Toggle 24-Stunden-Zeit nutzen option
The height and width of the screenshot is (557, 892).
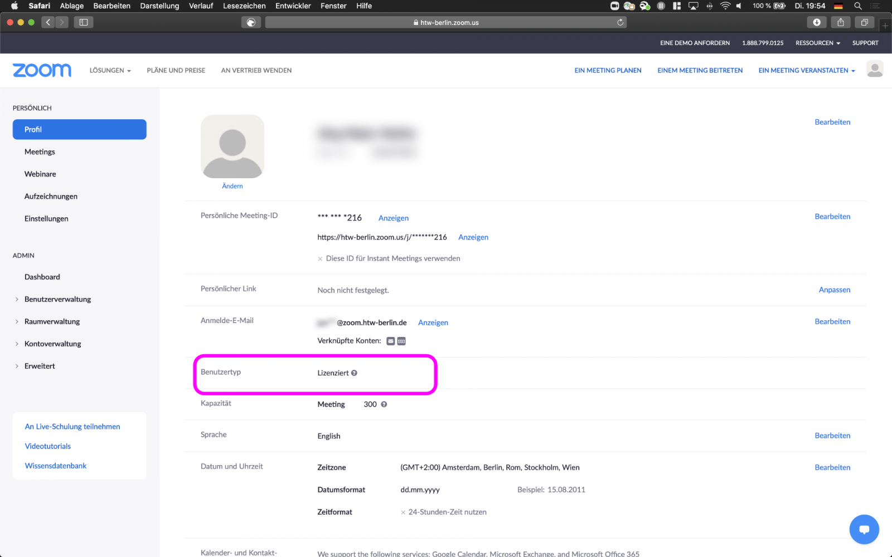pyautogui.click(x=403, y=512)
